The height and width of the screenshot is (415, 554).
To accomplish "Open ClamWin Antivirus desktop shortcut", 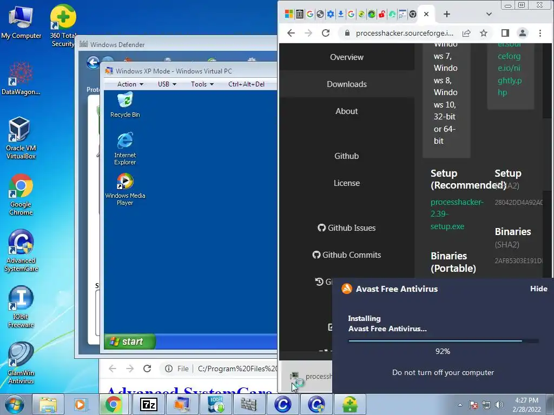I will coord(21,363).
